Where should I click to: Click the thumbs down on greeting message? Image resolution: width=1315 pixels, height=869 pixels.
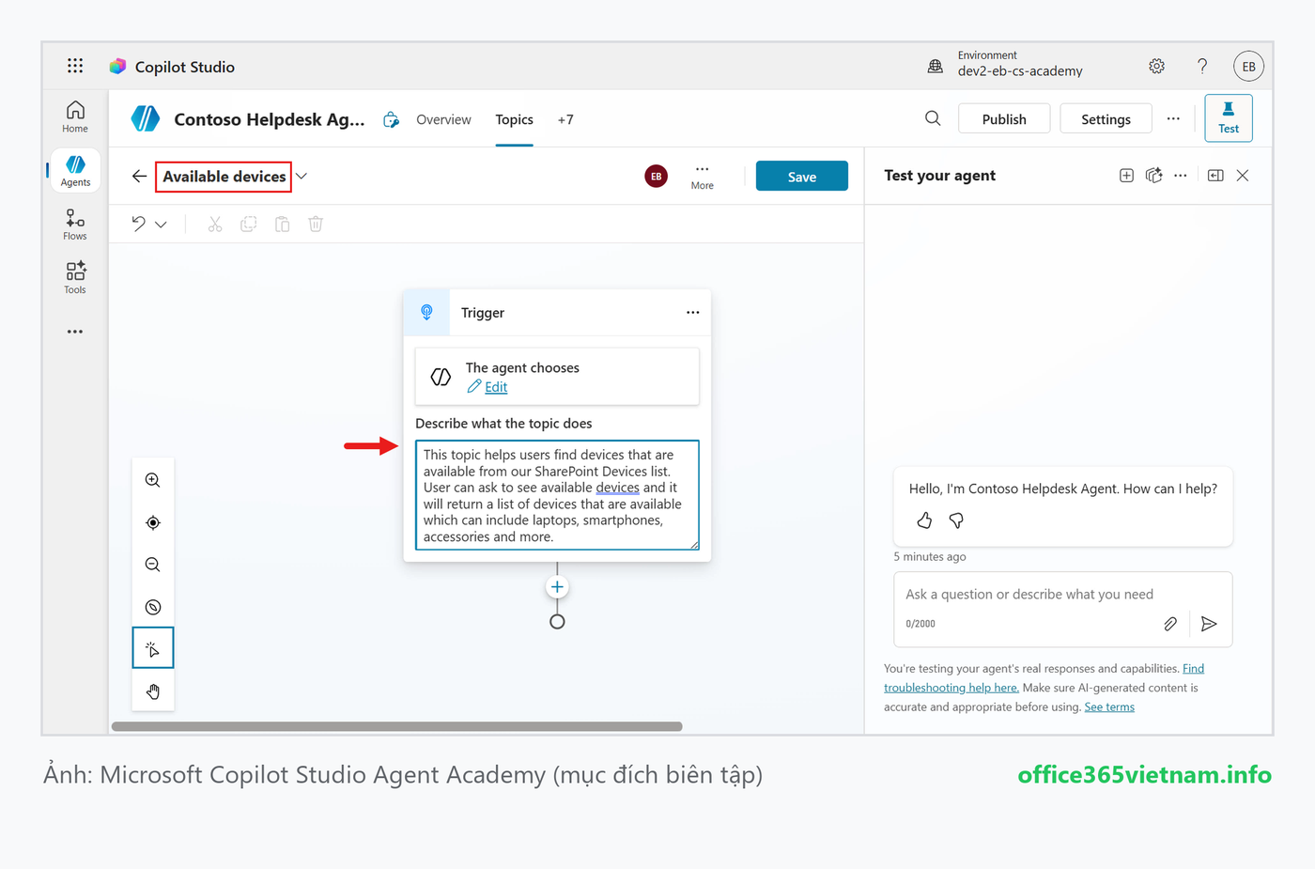pyautogui.click(x=956, y=520)
